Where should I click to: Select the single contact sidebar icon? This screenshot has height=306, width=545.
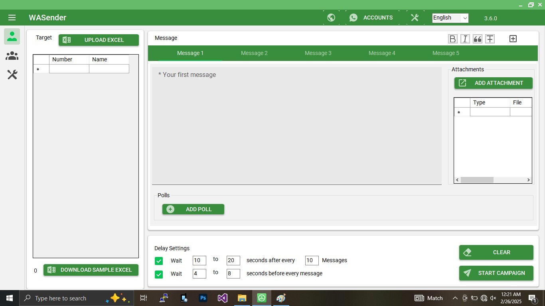pos(12,36)
